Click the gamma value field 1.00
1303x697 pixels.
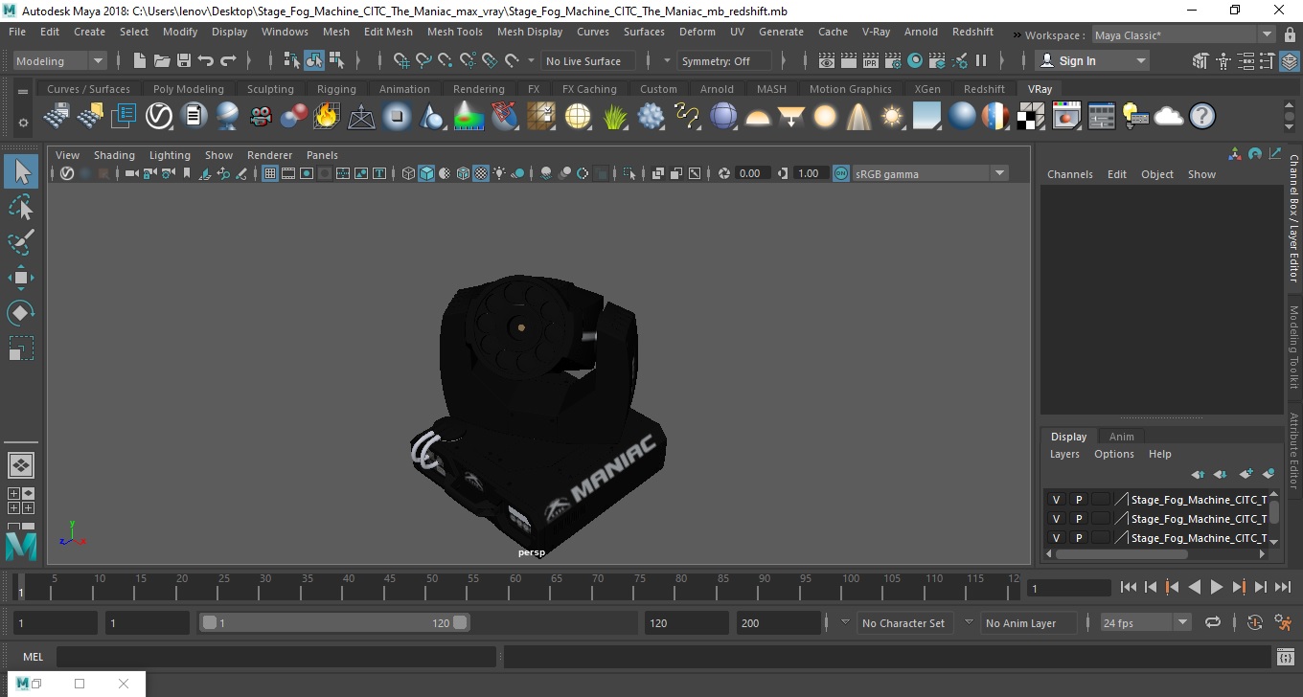(x=809, y=173)
